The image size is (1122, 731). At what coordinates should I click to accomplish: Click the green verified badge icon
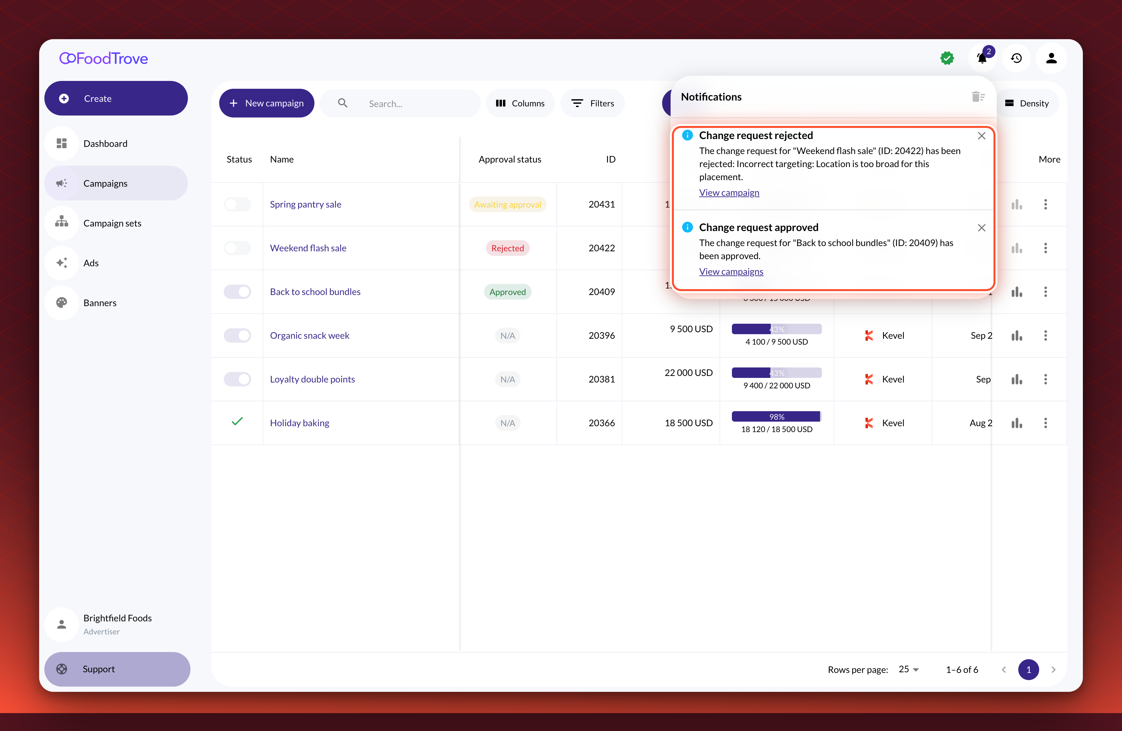pos(947,58)
